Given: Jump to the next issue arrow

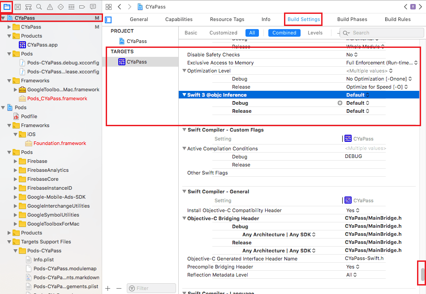Looking at the screenshot, I should point(420,7).
